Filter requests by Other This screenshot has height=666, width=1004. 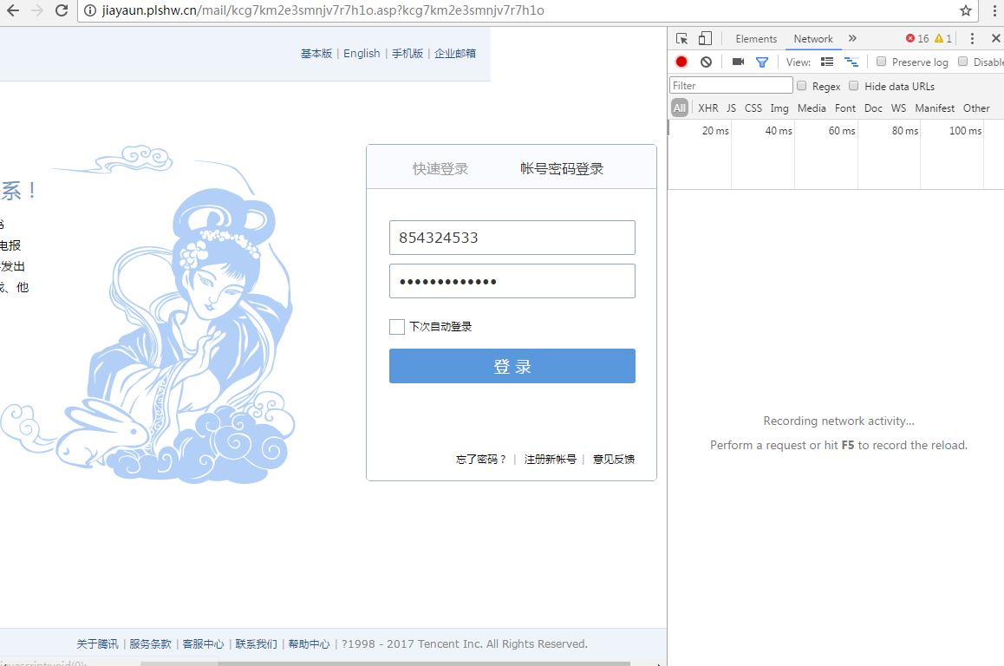pyautogui.click(x=976, y=108)
